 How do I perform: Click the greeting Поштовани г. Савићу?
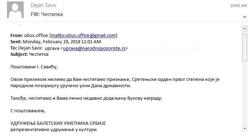click(34, 67)
